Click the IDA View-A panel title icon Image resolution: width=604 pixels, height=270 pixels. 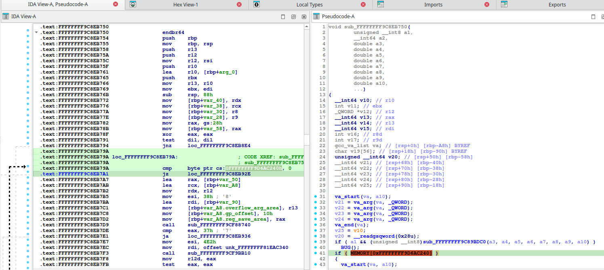pyautogui.click(x=5, y=17)
